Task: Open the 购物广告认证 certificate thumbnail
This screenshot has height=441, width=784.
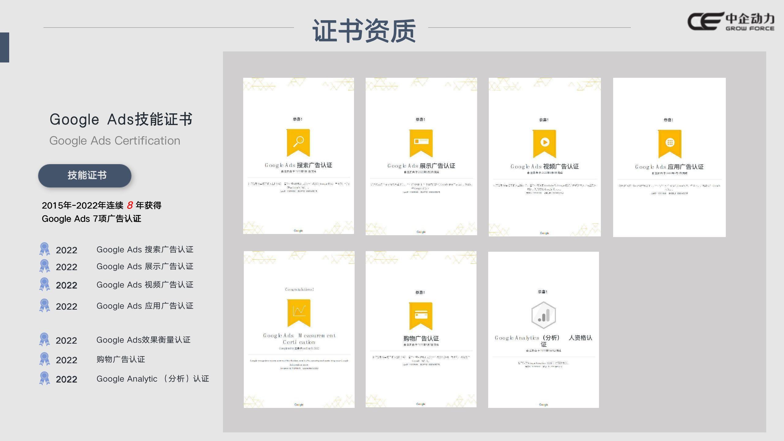Action: (421, 329)
